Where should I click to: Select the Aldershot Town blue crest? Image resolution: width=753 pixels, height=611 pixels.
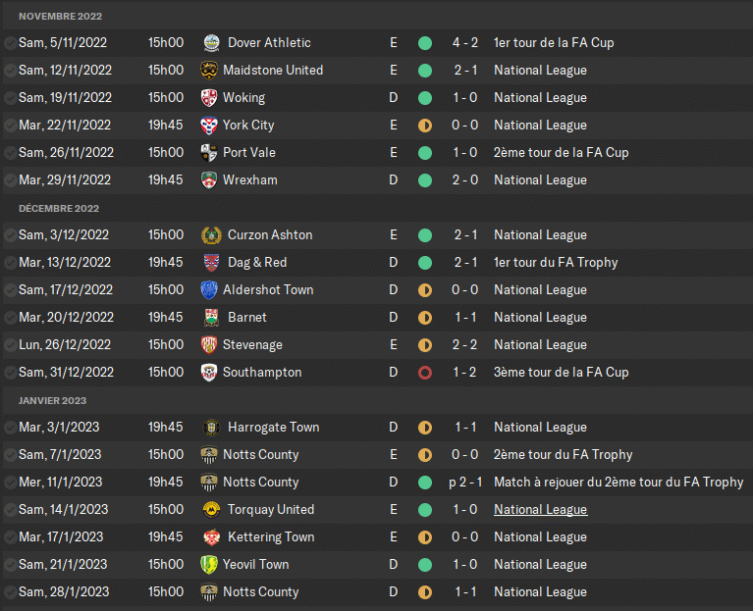(208, 290)
